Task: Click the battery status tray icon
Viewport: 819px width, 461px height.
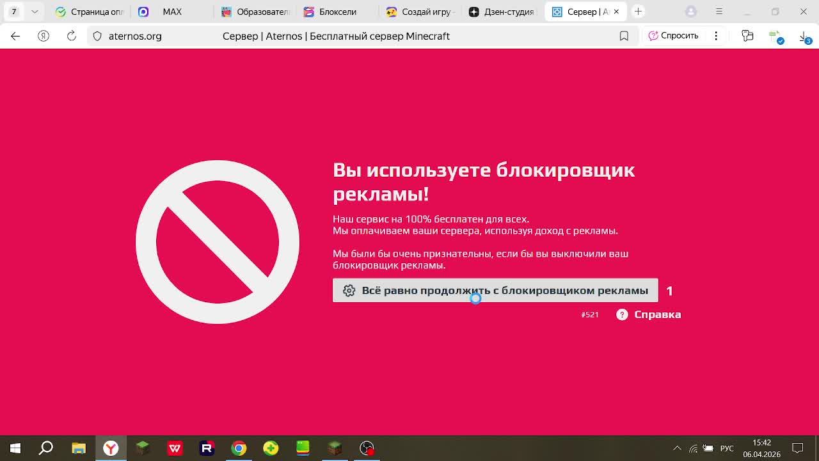Action: point(708,448)
